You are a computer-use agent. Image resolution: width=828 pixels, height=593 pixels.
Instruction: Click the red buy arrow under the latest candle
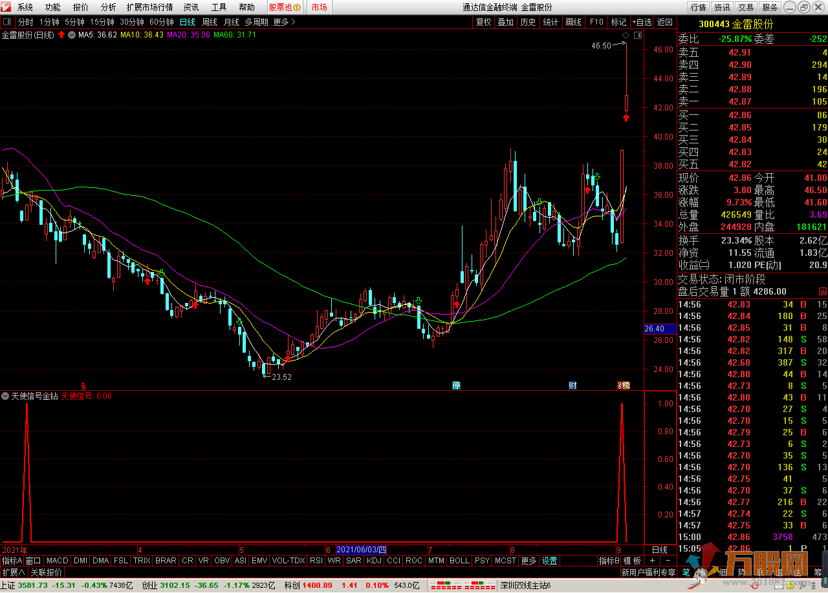(x=626, y=118)
